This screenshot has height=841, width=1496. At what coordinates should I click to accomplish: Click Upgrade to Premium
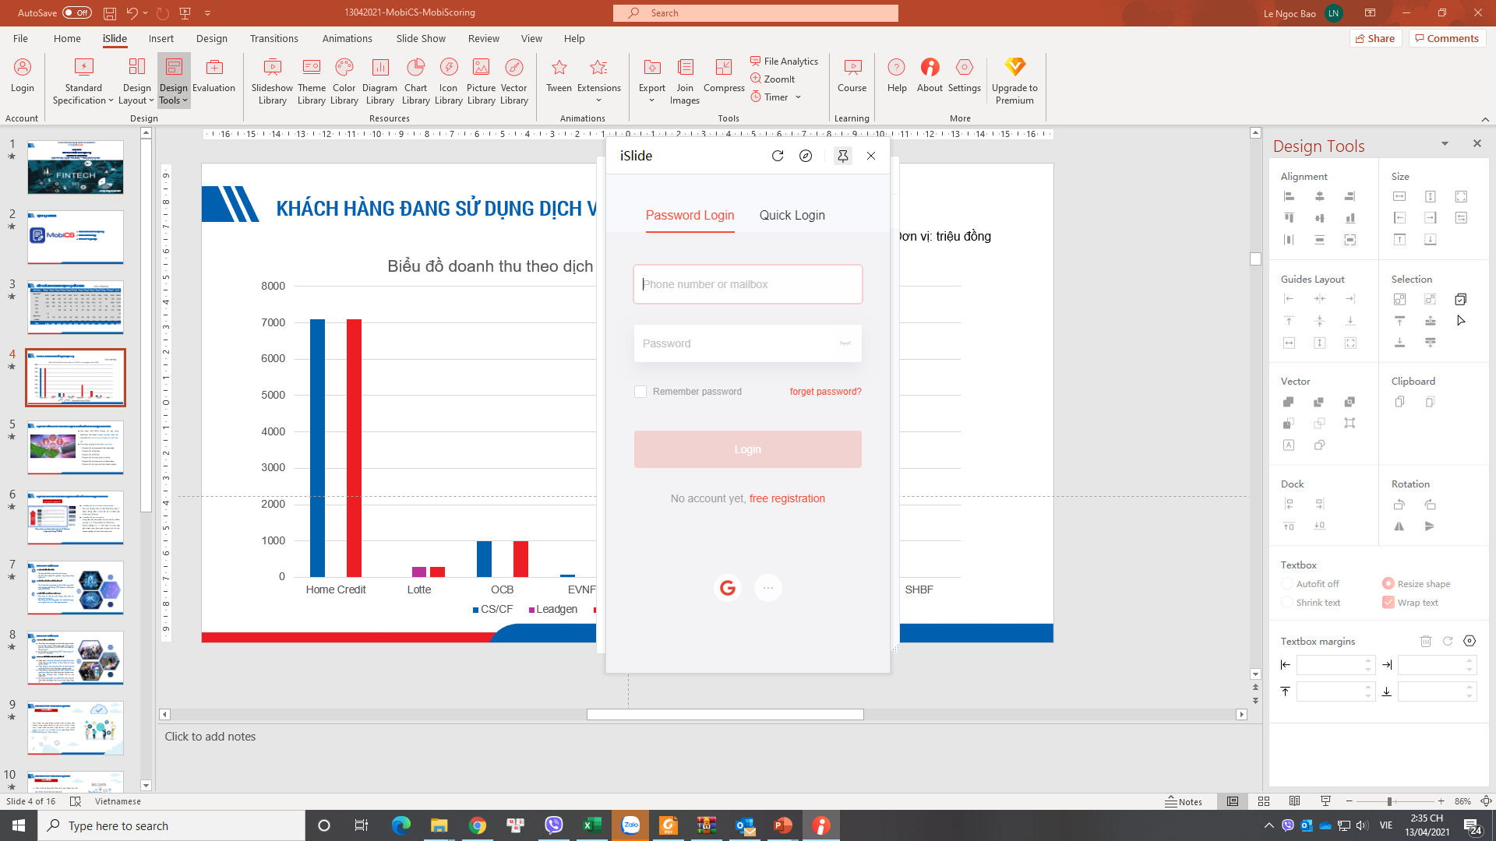[1014, 81]
